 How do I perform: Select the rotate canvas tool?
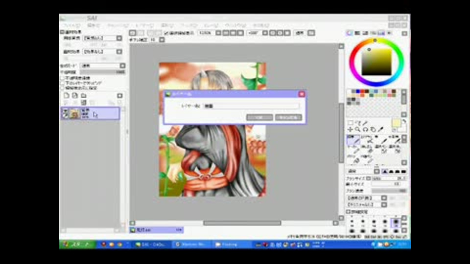(365, 130)
